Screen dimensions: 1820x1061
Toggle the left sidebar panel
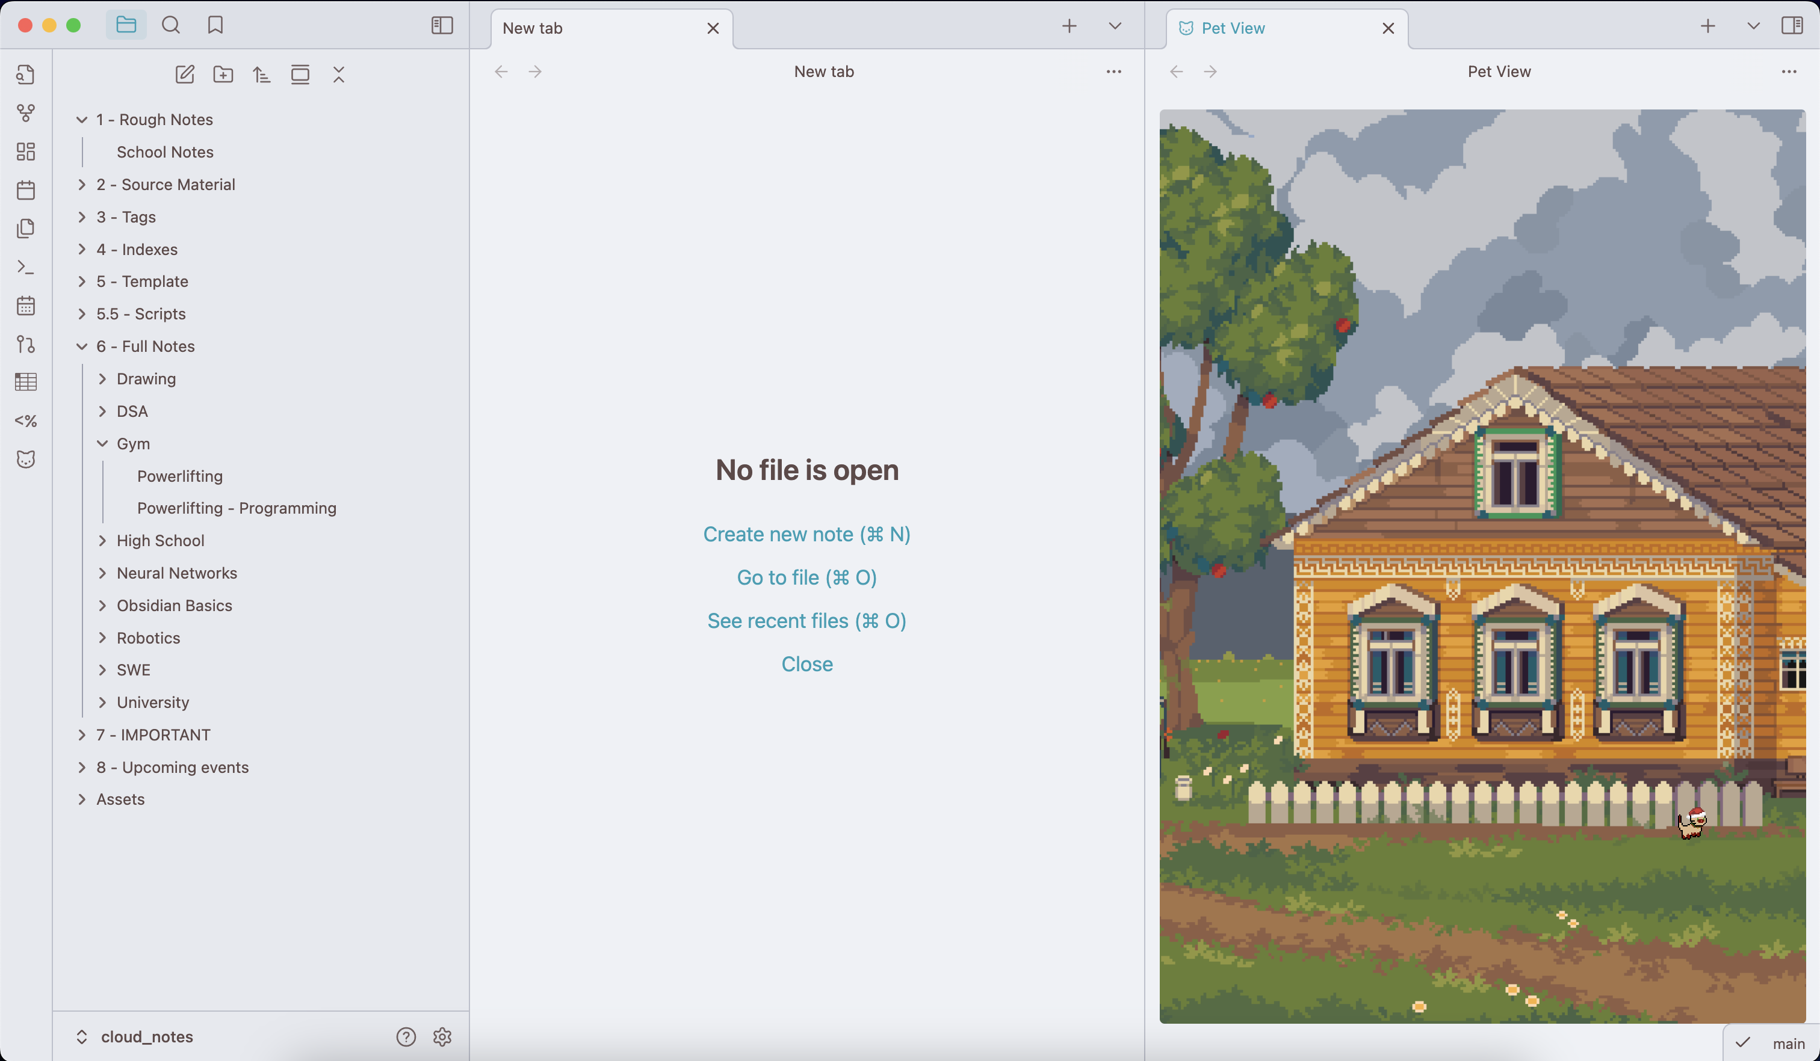[442, 25]
